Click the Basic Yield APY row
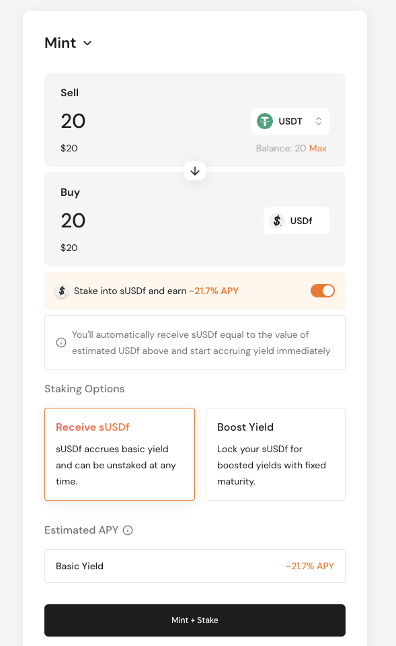Viewport: 396px width, 646px height. 195,566
